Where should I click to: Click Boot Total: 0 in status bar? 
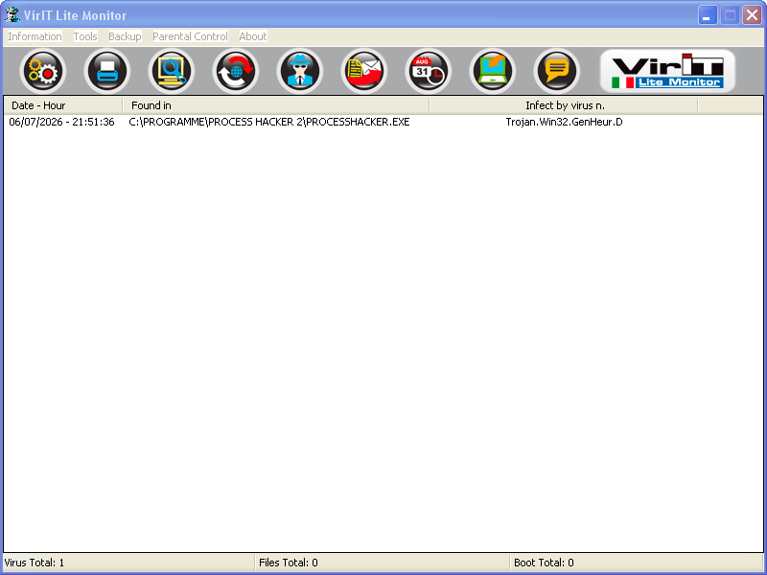tap(544, 563)
